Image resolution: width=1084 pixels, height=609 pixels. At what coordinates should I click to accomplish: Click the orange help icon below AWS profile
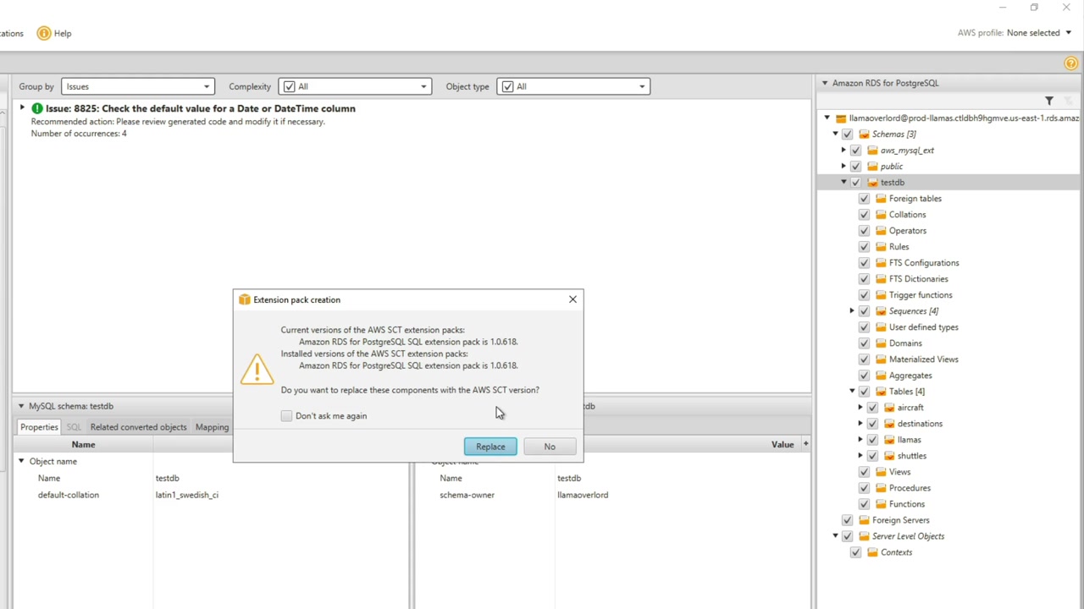tap(1071, 63)
